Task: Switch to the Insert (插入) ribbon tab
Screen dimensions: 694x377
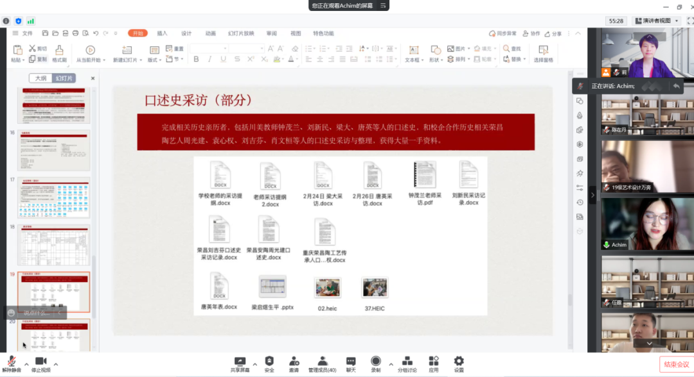Action: 162,33
